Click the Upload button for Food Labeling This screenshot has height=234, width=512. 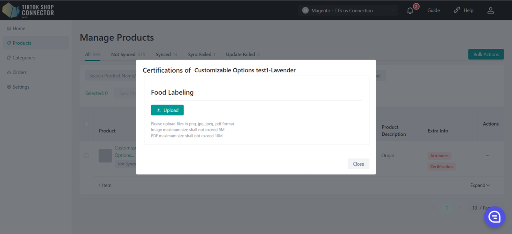point(167,110)
